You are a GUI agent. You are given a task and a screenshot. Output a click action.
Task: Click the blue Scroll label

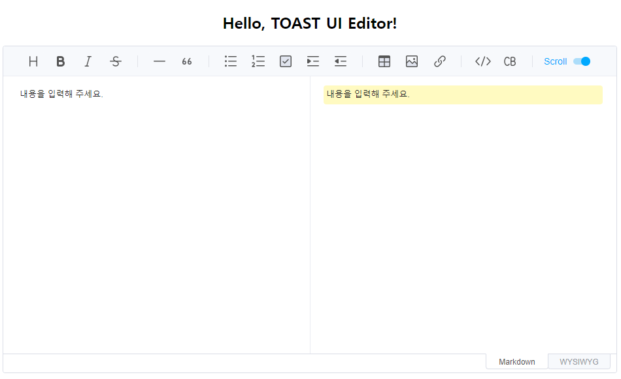(555, 61)
